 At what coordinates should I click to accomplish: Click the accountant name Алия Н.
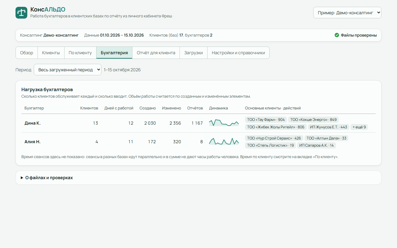tap(33, 142)
